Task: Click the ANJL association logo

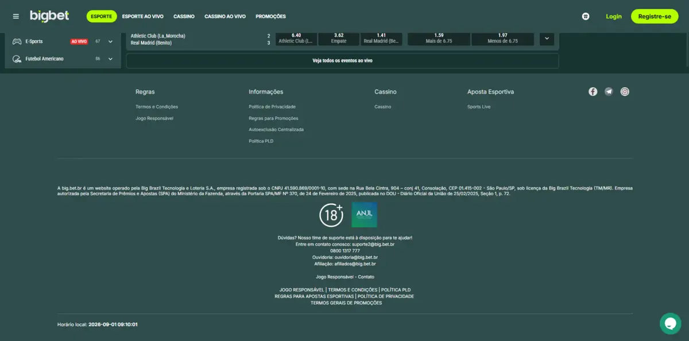Action: coord(364,215)
